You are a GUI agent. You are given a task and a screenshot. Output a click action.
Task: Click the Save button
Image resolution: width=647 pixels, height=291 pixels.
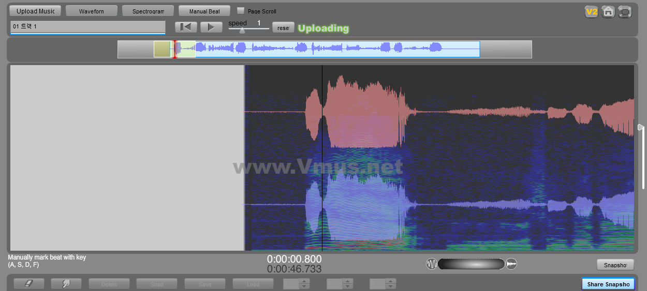pyautogui.click(x=205, y=284)
